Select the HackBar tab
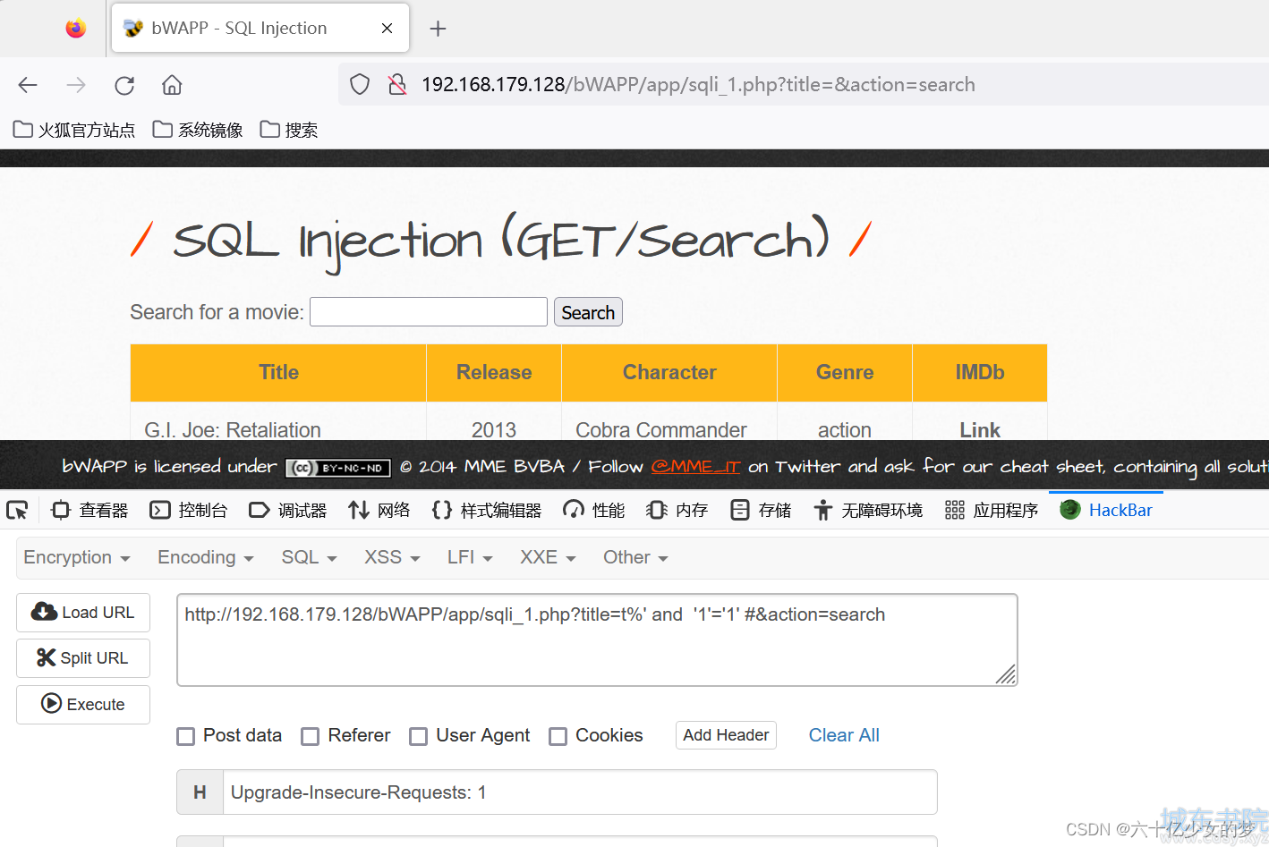The image size is (1269, 847). coord(1106,510)
